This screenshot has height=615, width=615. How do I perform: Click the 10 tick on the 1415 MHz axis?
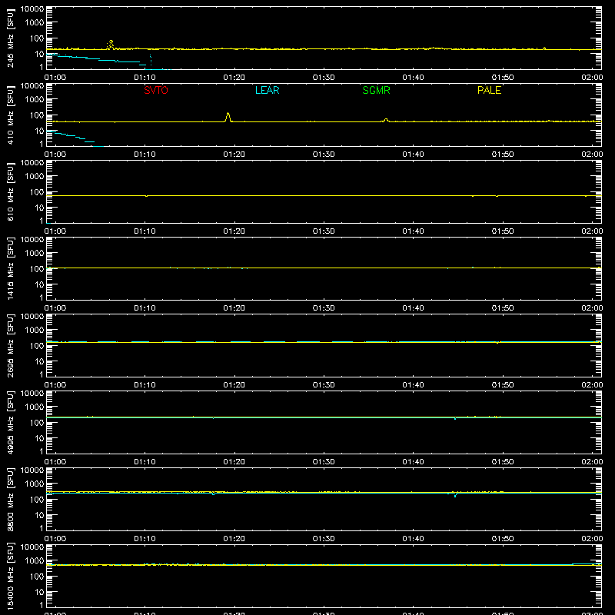click(x=39, y=284)
